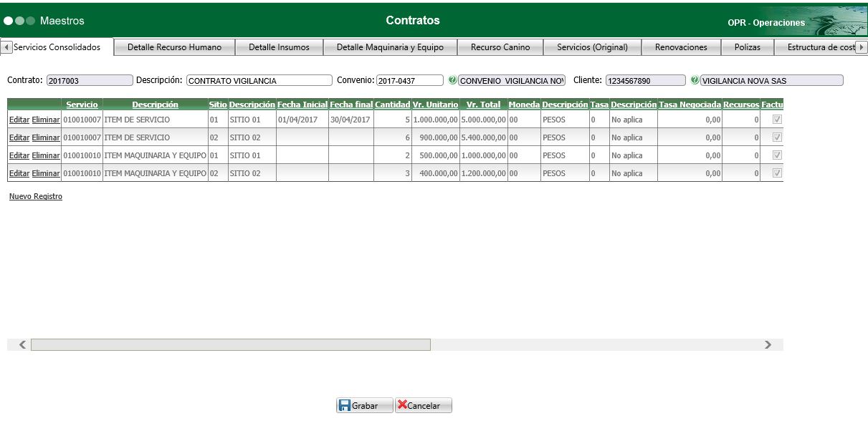Viewport: 868px width, 431px height.
Task: Edit the row with unit value 500.000,00
Action: point(19,155)
